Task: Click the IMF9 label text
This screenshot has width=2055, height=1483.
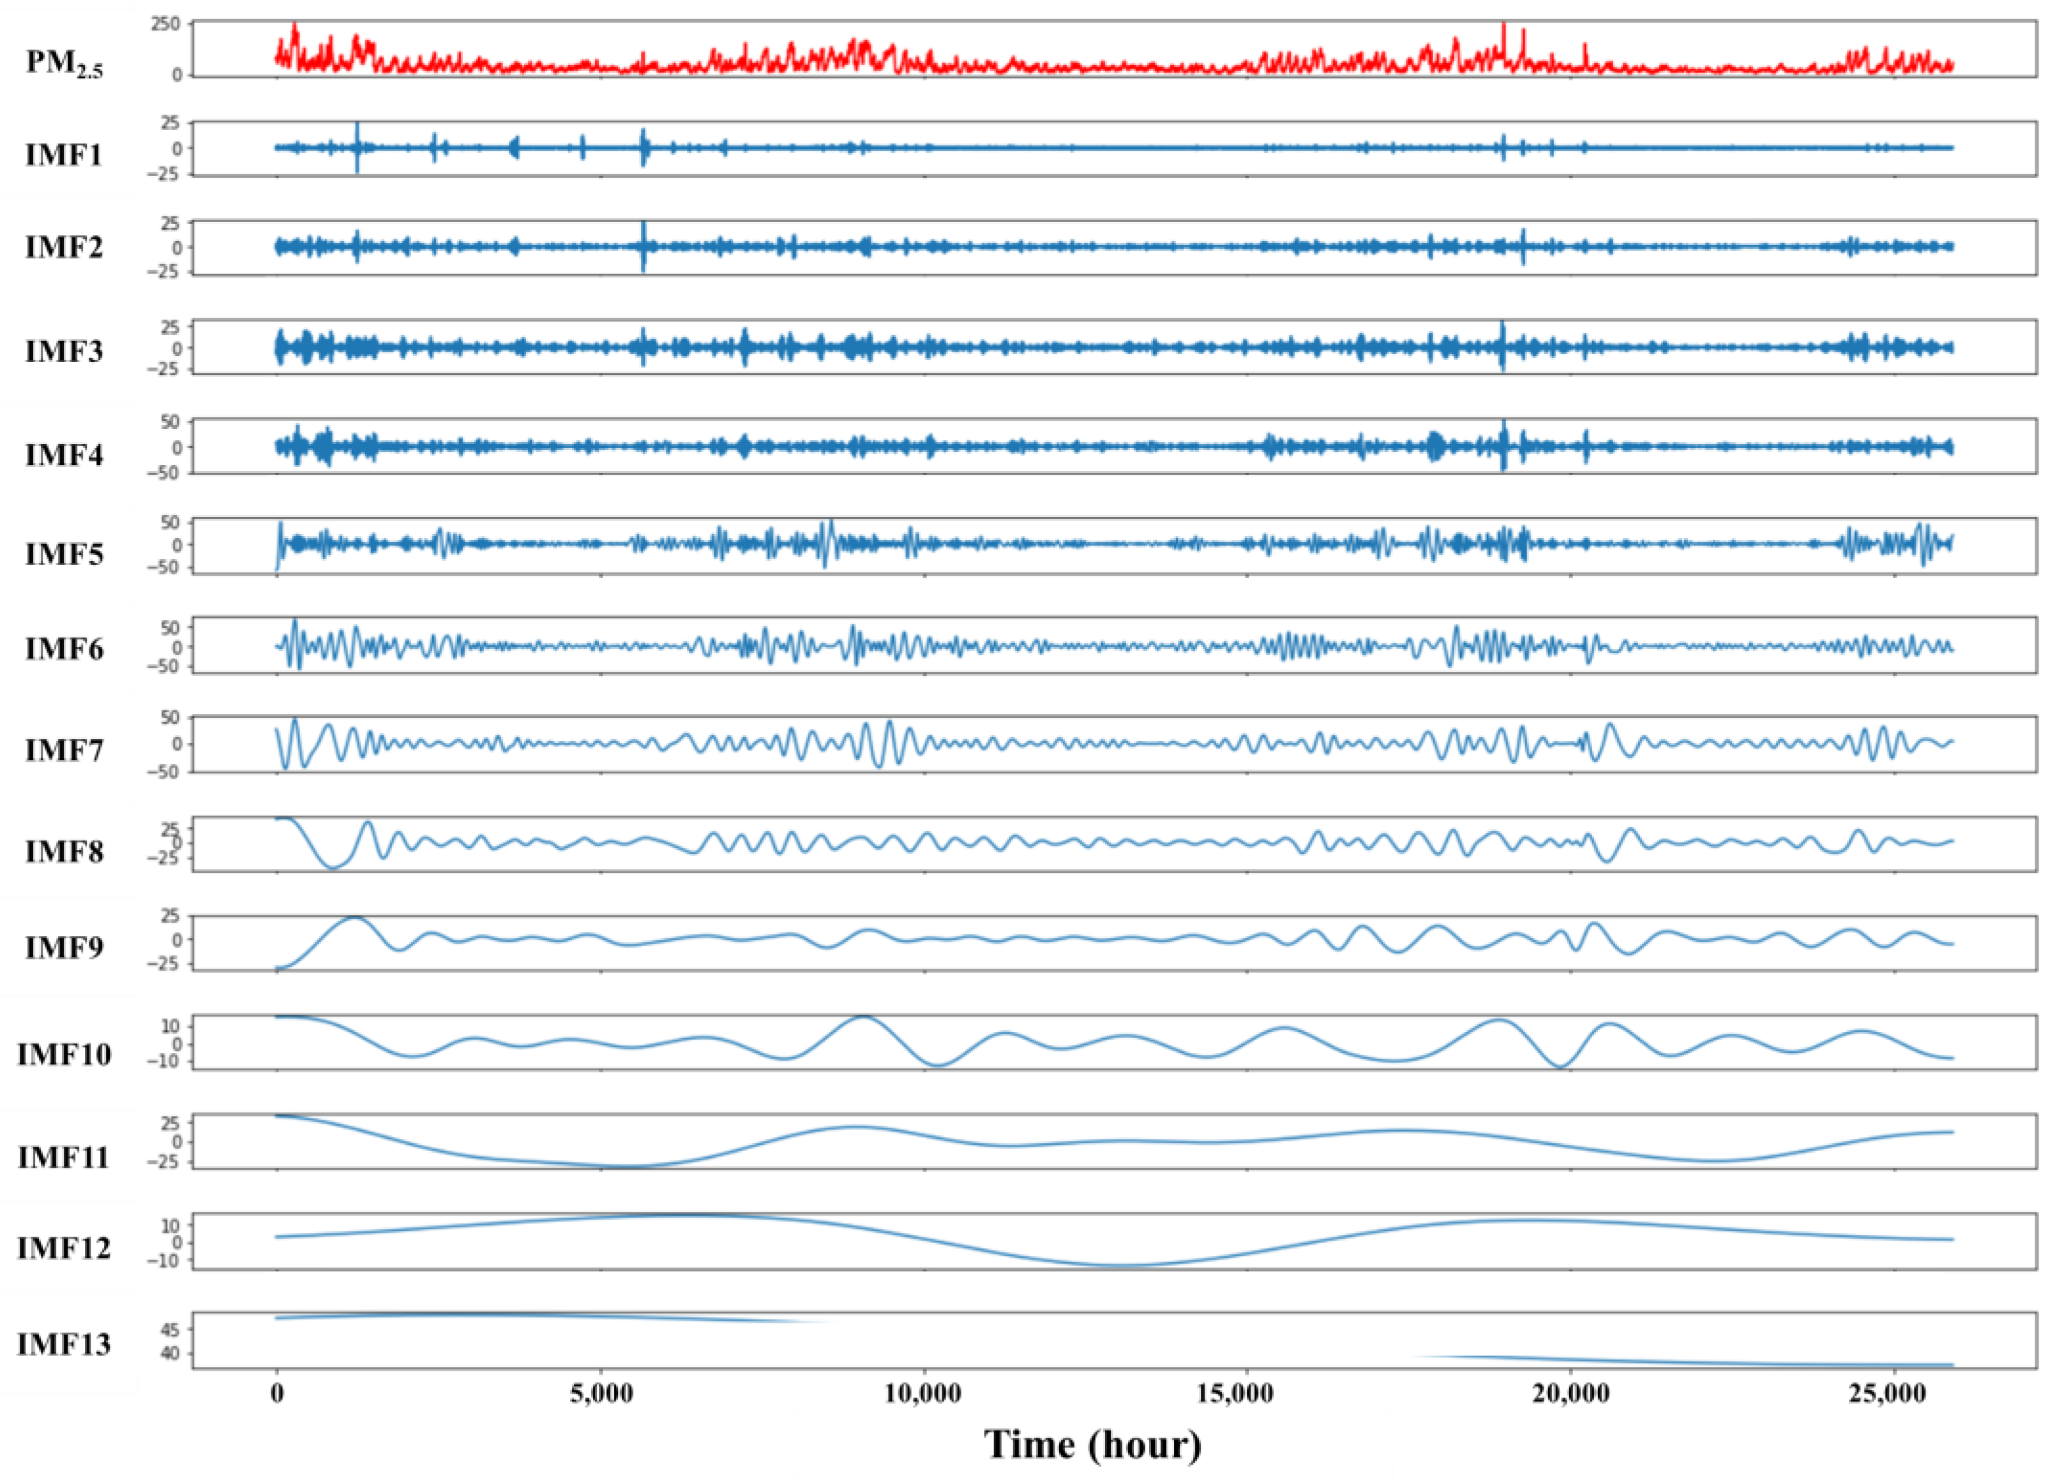Action: (63, 948)
